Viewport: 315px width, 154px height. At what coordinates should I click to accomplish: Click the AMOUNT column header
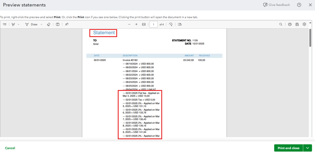tap(189, 56)
